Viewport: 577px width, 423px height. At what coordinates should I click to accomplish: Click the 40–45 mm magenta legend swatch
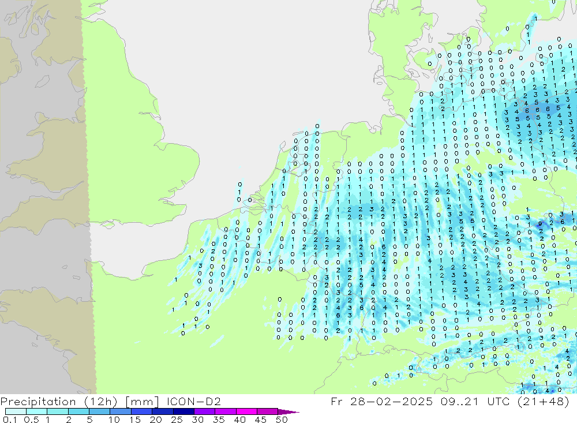coord(246,411)
